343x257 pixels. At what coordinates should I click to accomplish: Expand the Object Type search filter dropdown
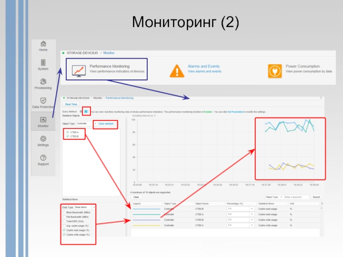tap(274, 197)
